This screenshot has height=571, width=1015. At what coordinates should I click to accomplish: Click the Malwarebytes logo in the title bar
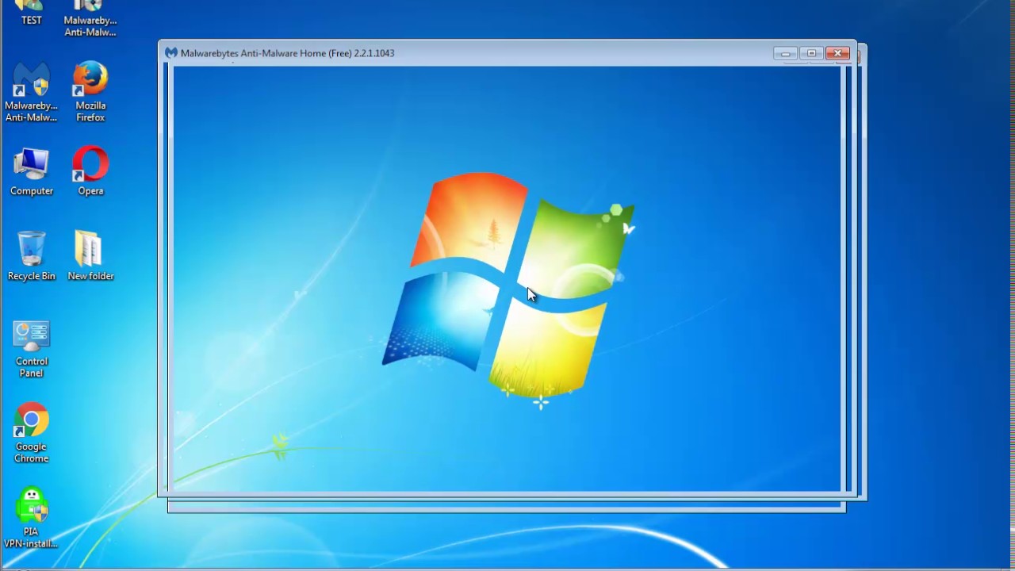[171, 53]
